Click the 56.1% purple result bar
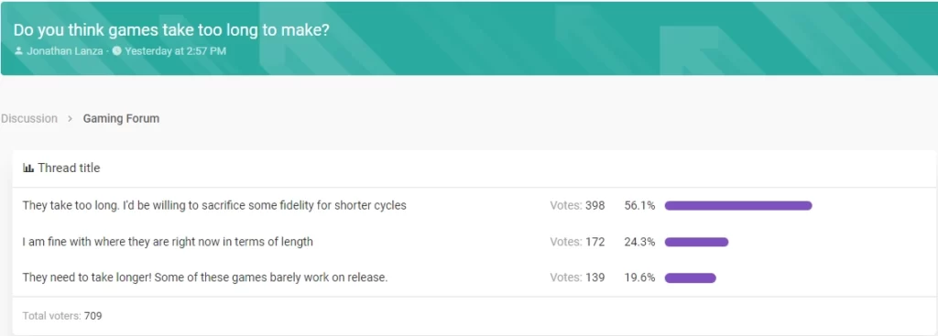 click(738, 206)
